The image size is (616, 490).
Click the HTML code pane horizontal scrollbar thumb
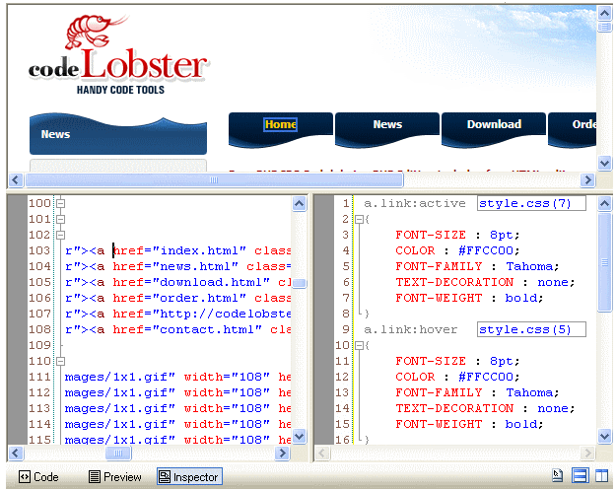[118, 454]
